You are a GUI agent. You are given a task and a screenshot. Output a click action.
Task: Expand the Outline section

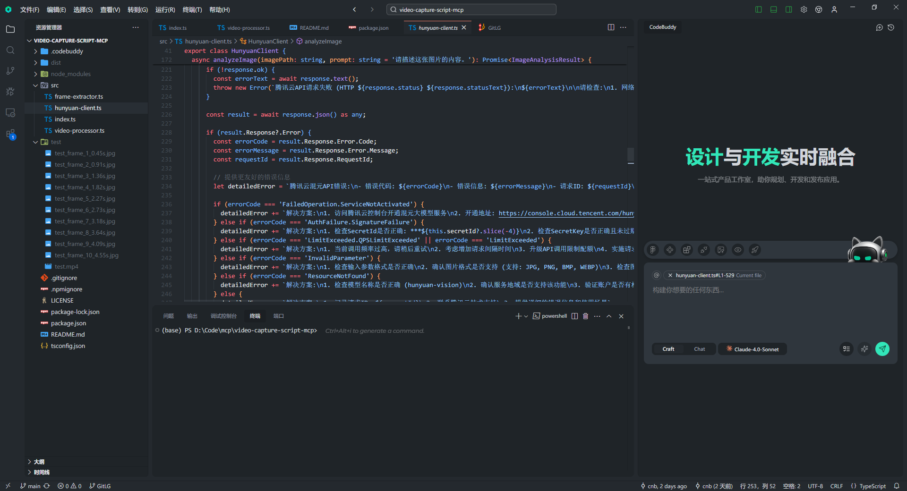[x=29, y=462]
